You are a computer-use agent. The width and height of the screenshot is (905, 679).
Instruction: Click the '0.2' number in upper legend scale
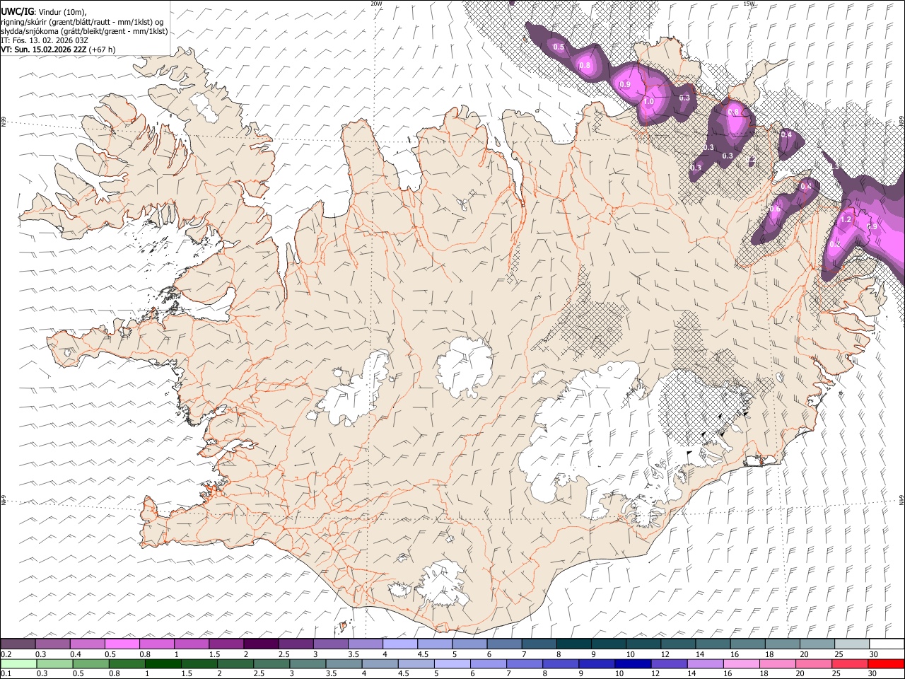click(6, 654)
